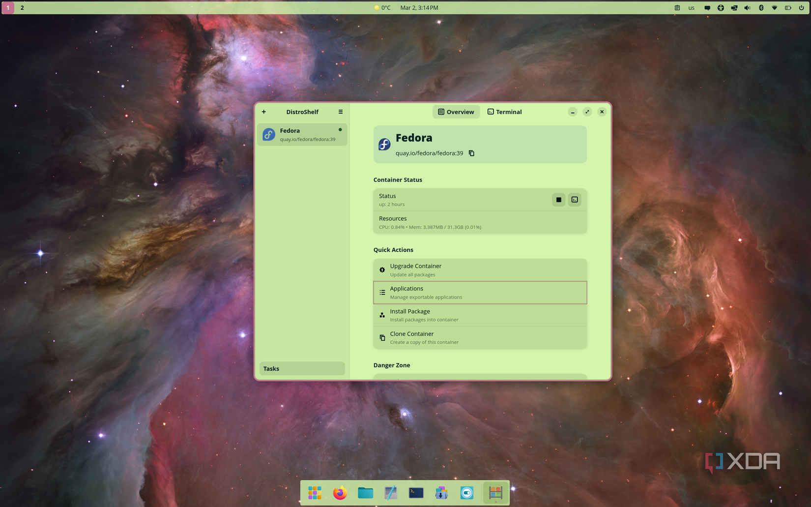Open the app launcher grid in the dock

click(315, 493)
